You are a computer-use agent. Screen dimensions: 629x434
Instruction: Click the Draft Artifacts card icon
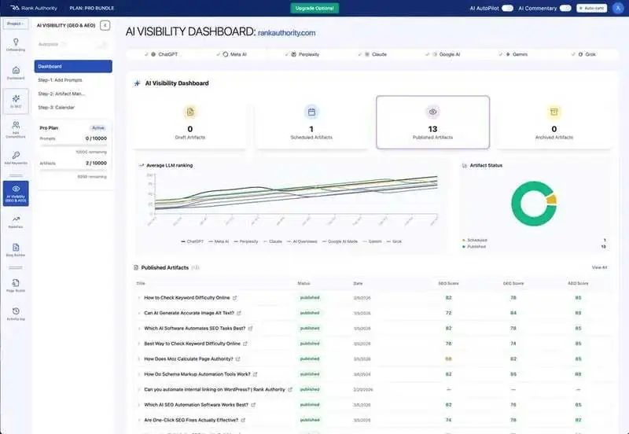point(190,112)
